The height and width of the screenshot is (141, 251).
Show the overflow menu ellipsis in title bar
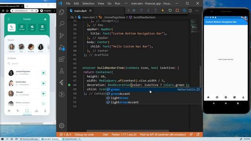pyautogui.click(x=126, y=4)
